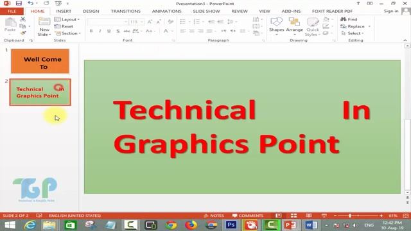Expand the Section dropdown

pyautogui.click(x=67, y=33)
